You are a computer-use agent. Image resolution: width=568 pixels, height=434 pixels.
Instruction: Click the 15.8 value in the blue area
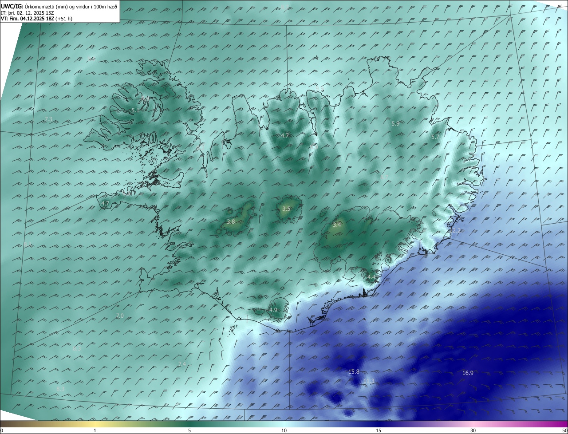coord(354,371)
